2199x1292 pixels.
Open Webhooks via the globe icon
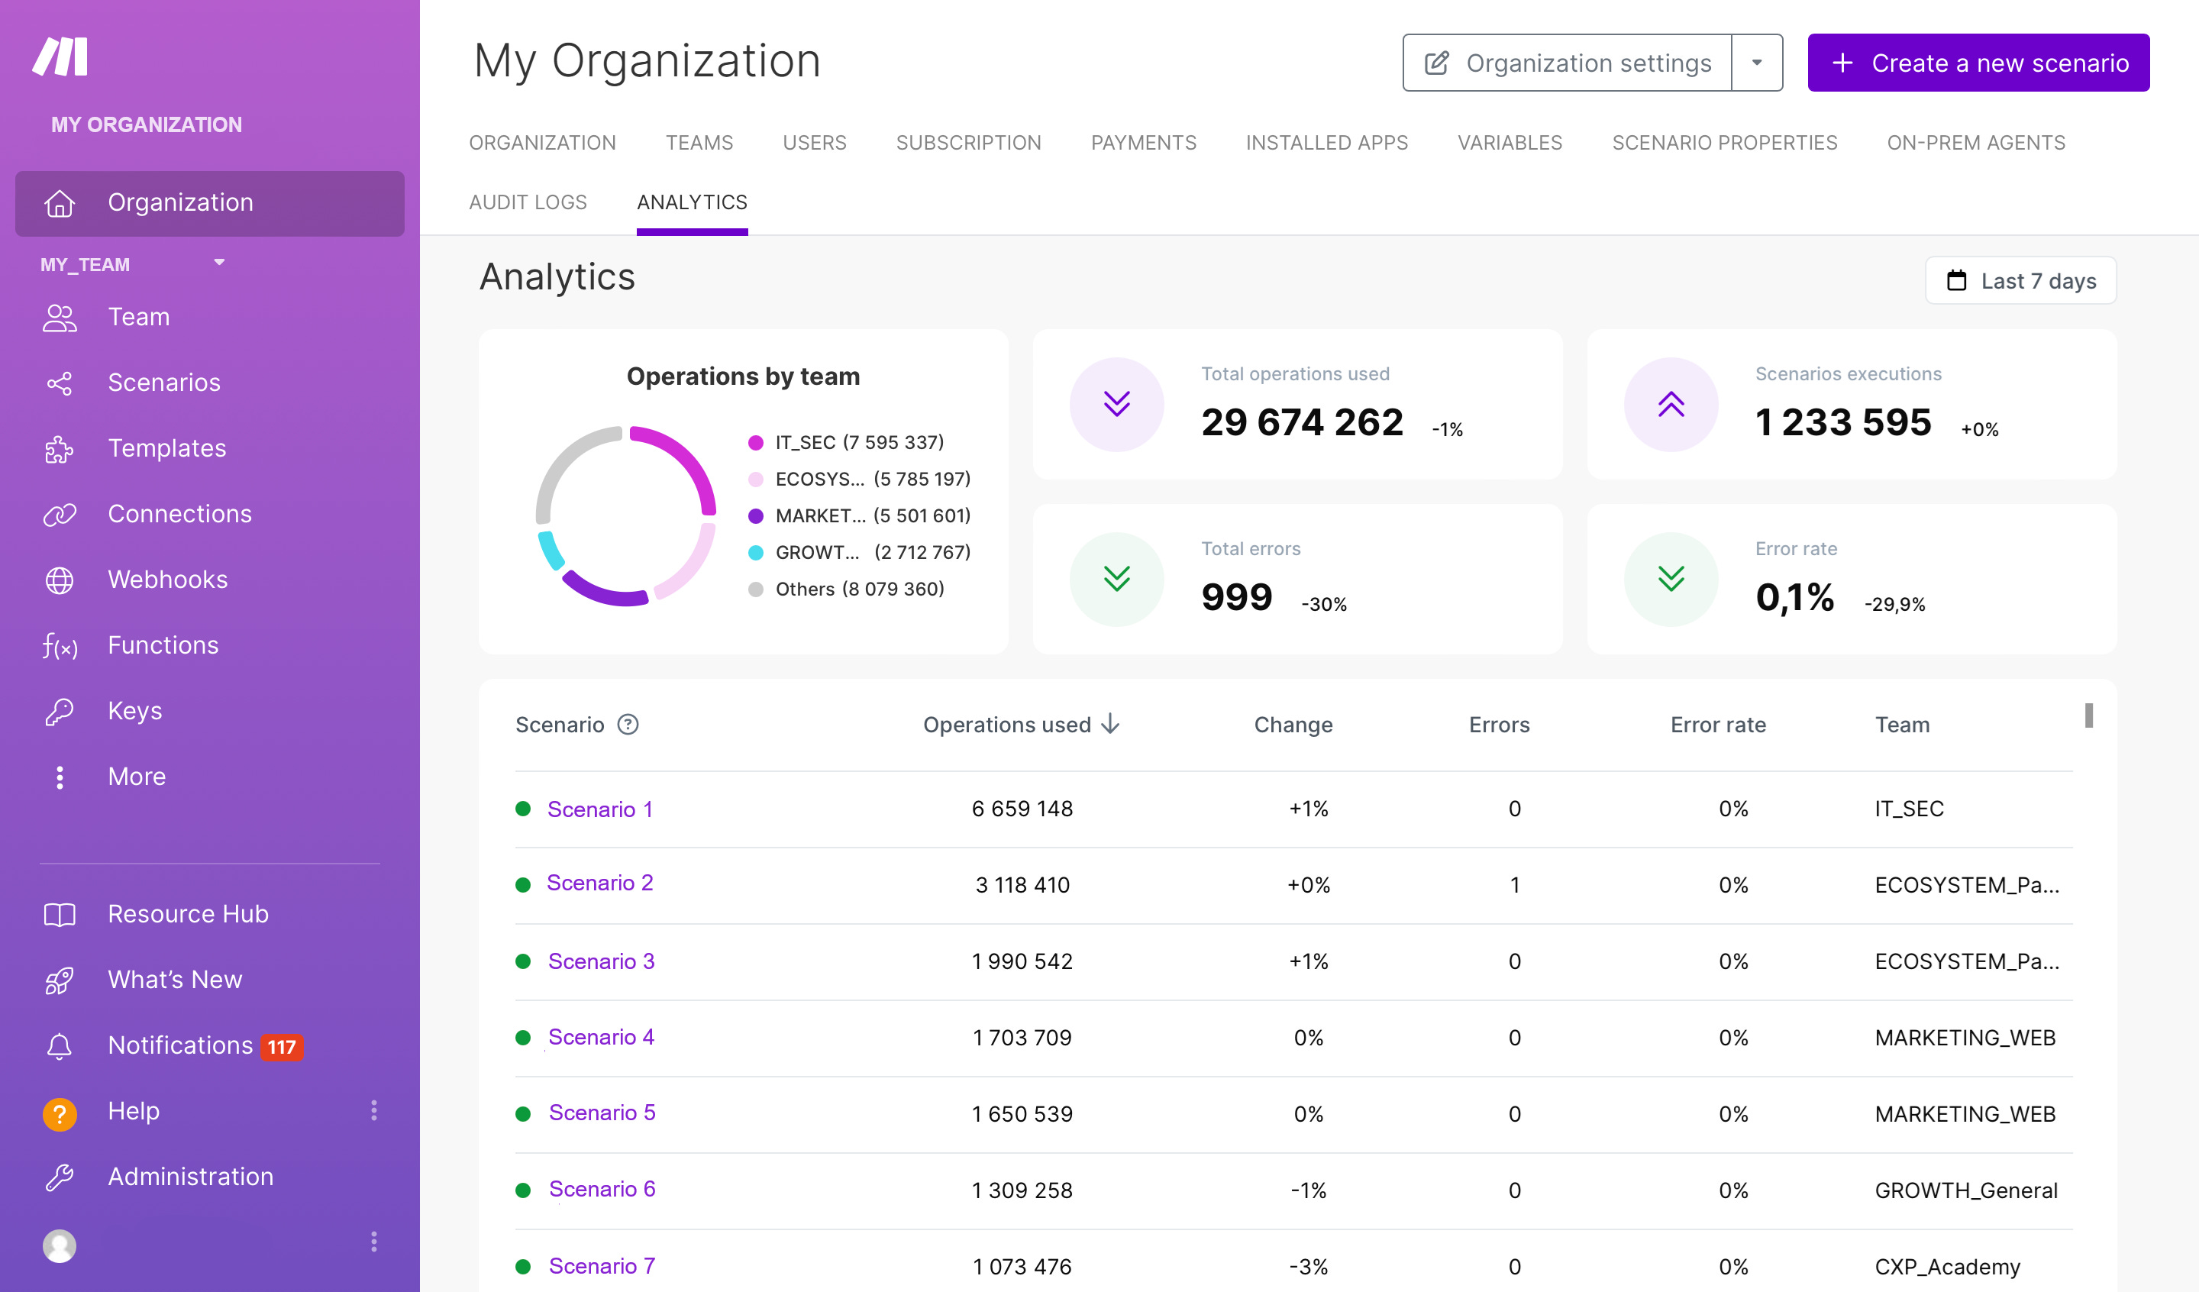click(60, 580)
